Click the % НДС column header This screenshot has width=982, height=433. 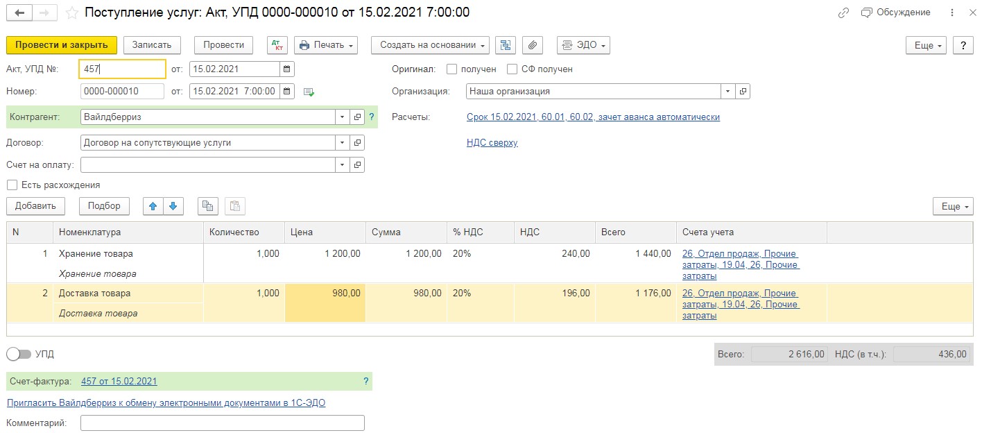tap(481, 232)
